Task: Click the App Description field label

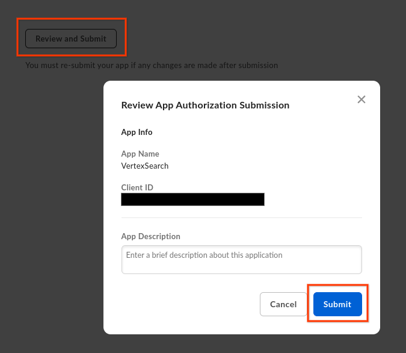Action: [150, 236]
